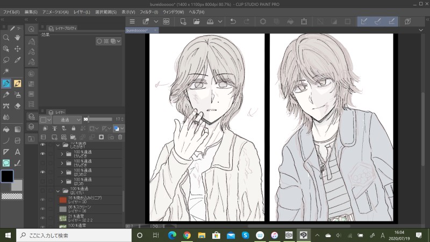This screenshot has height=242, width=430.
Task: Select the Text tool
Action: pos(17,152)
